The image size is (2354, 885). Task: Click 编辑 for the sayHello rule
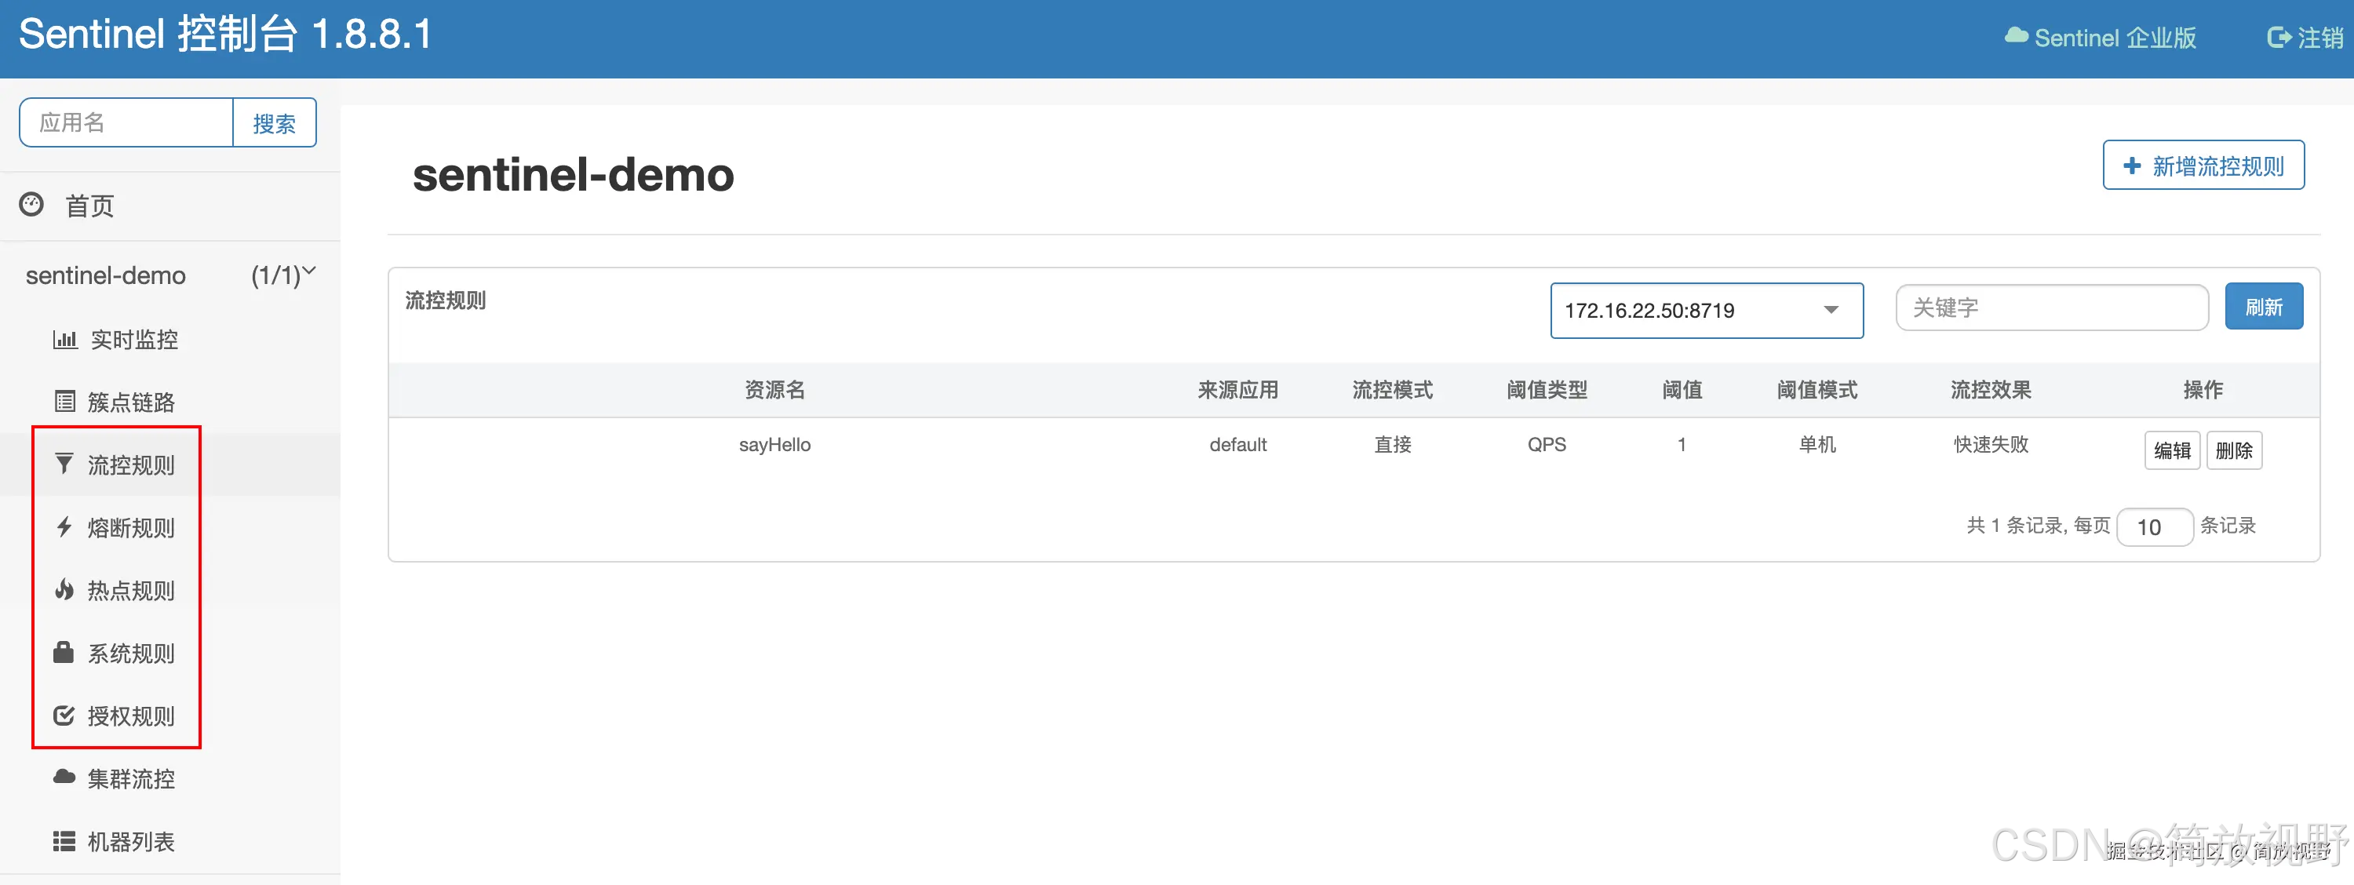pyautogui.click(x=2171, y=450)
